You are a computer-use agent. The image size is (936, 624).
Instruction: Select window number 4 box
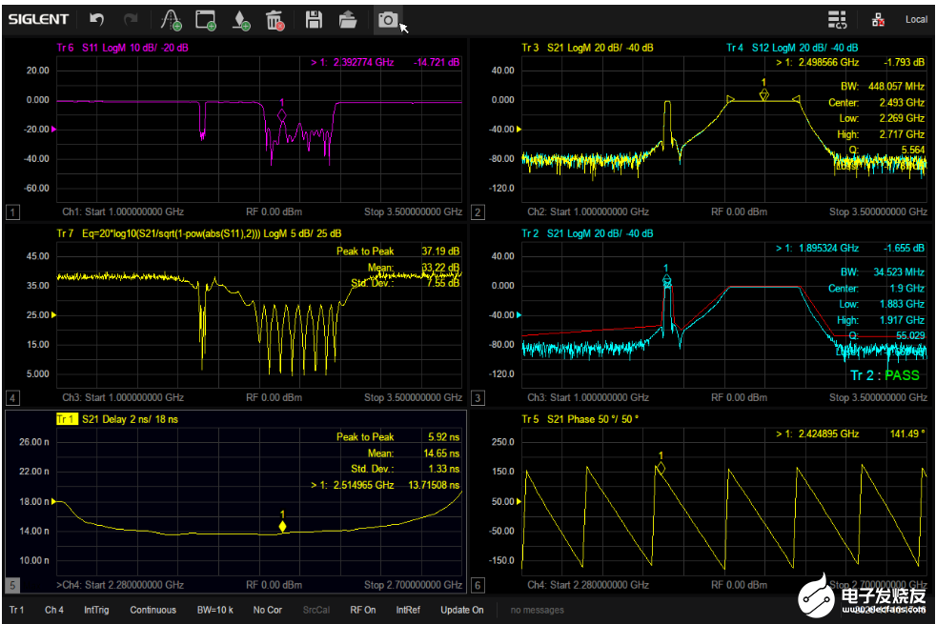click(12, 398)
